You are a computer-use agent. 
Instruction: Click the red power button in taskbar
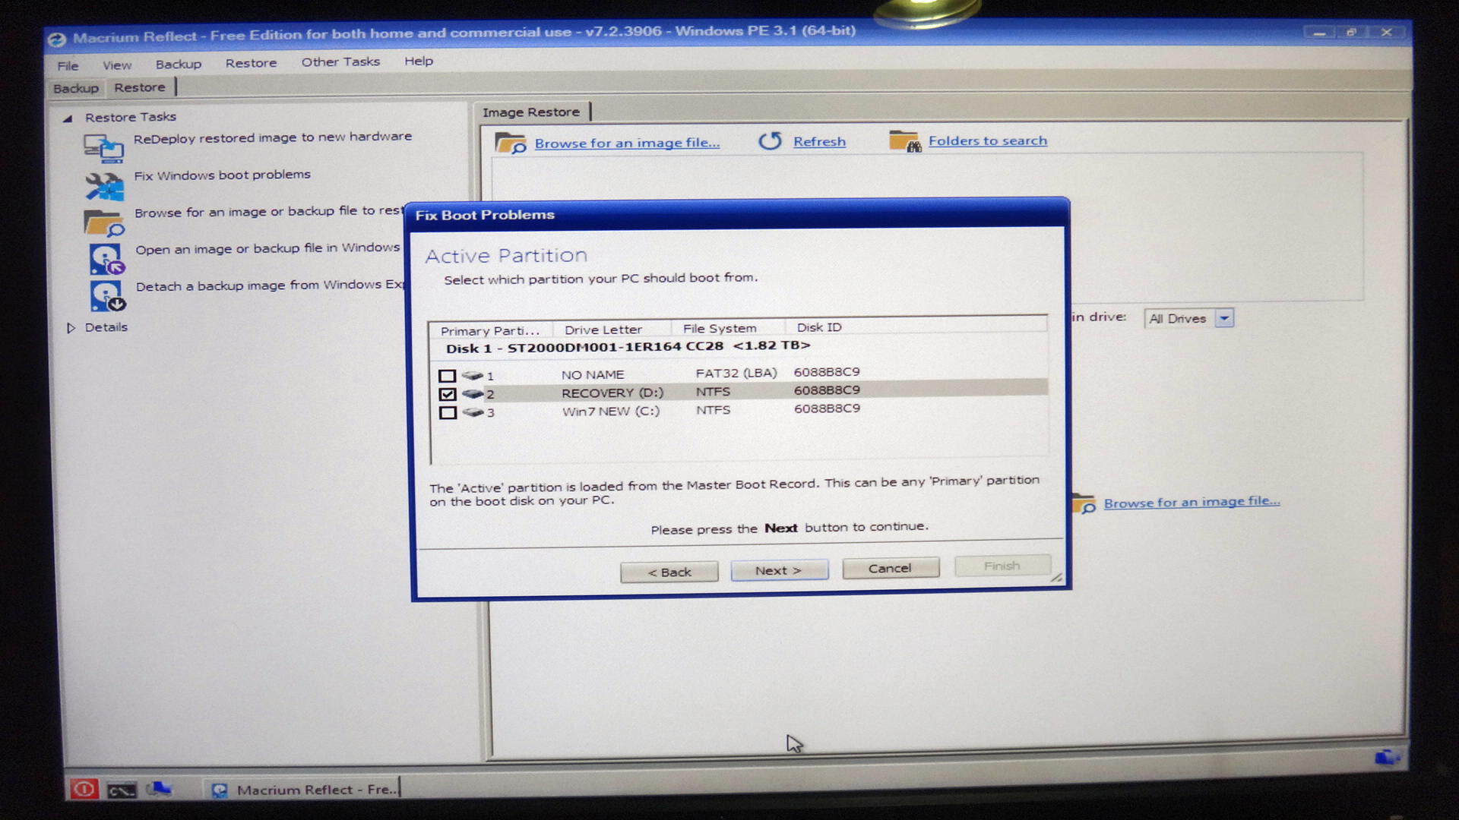(x=84, y=789)
